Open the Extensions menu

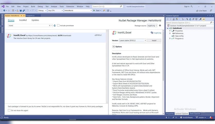70,6
